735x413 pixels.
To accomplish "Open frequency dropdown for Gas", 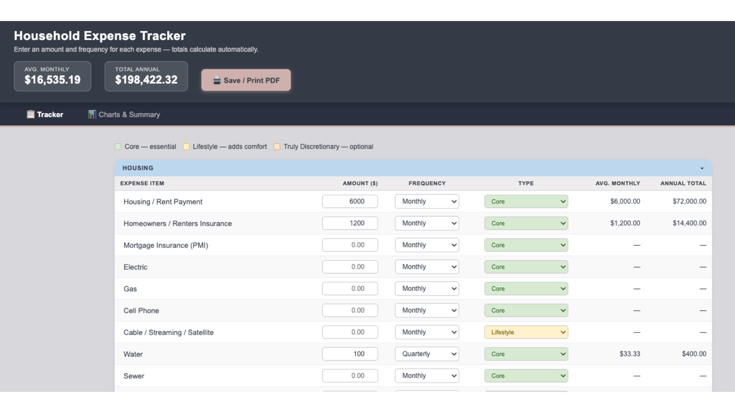I will (427, 289).
